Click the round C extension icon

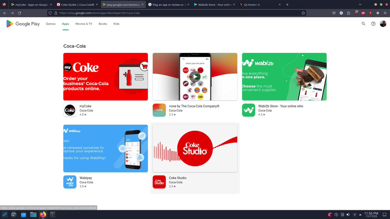341,13
